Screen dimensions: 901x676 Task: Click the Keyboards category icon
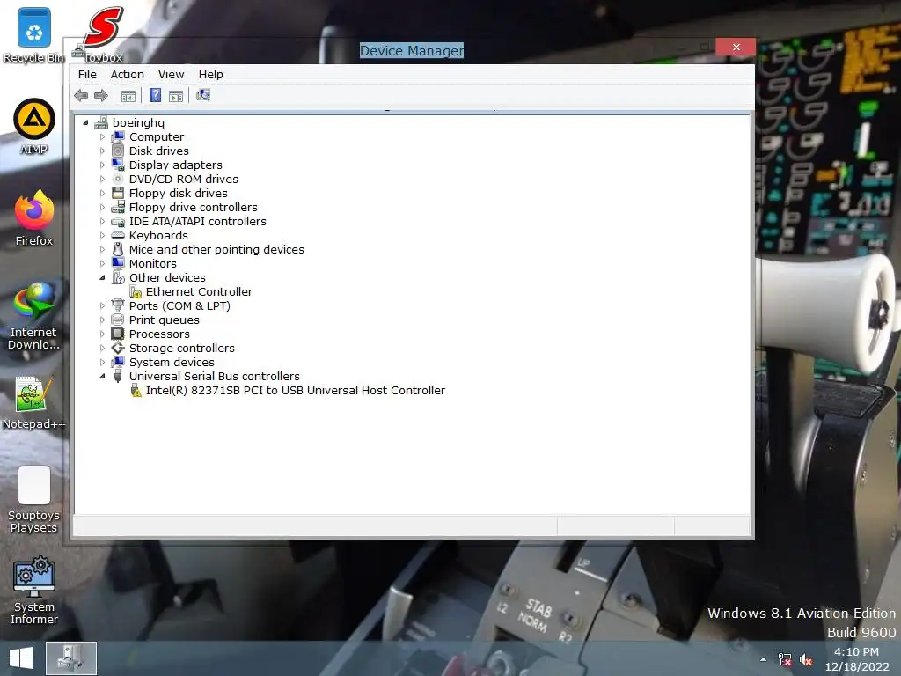click(x=118, y=235)
